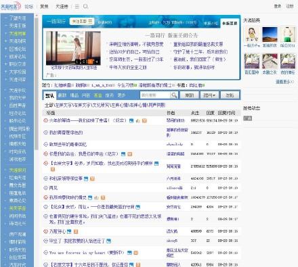Expand the 职业交流 sidebar section

(6, 64)
